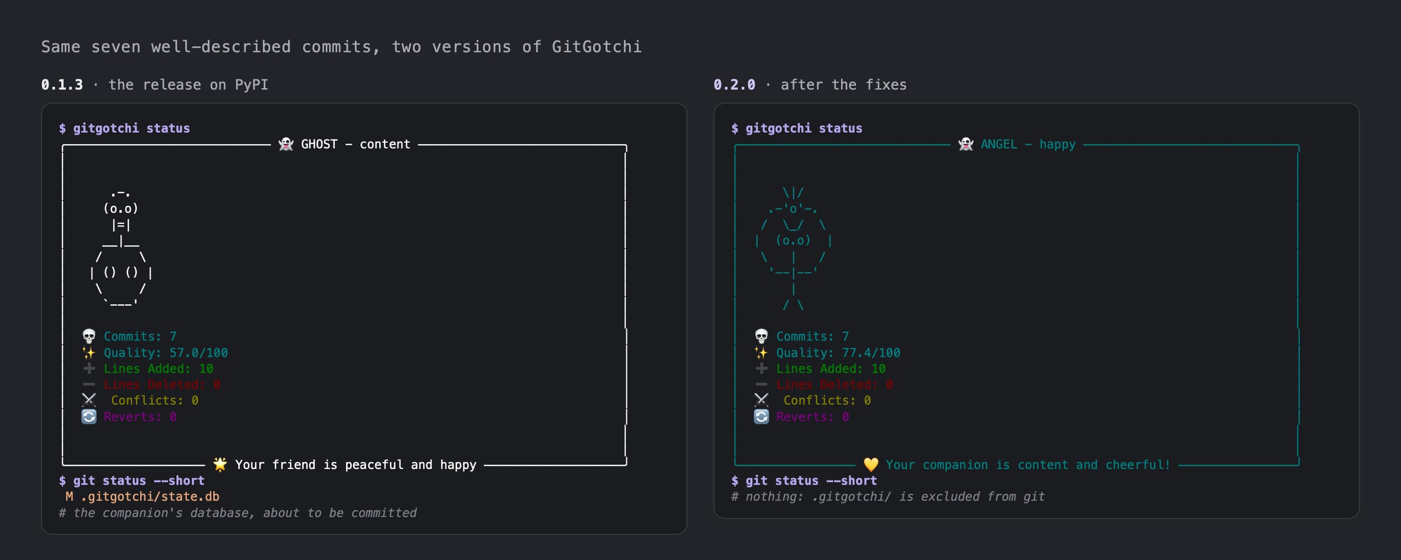Click the 'M .gitgotchi/state.db' line
Viewport: 1401px width, 560px height.
click(142, 496)
